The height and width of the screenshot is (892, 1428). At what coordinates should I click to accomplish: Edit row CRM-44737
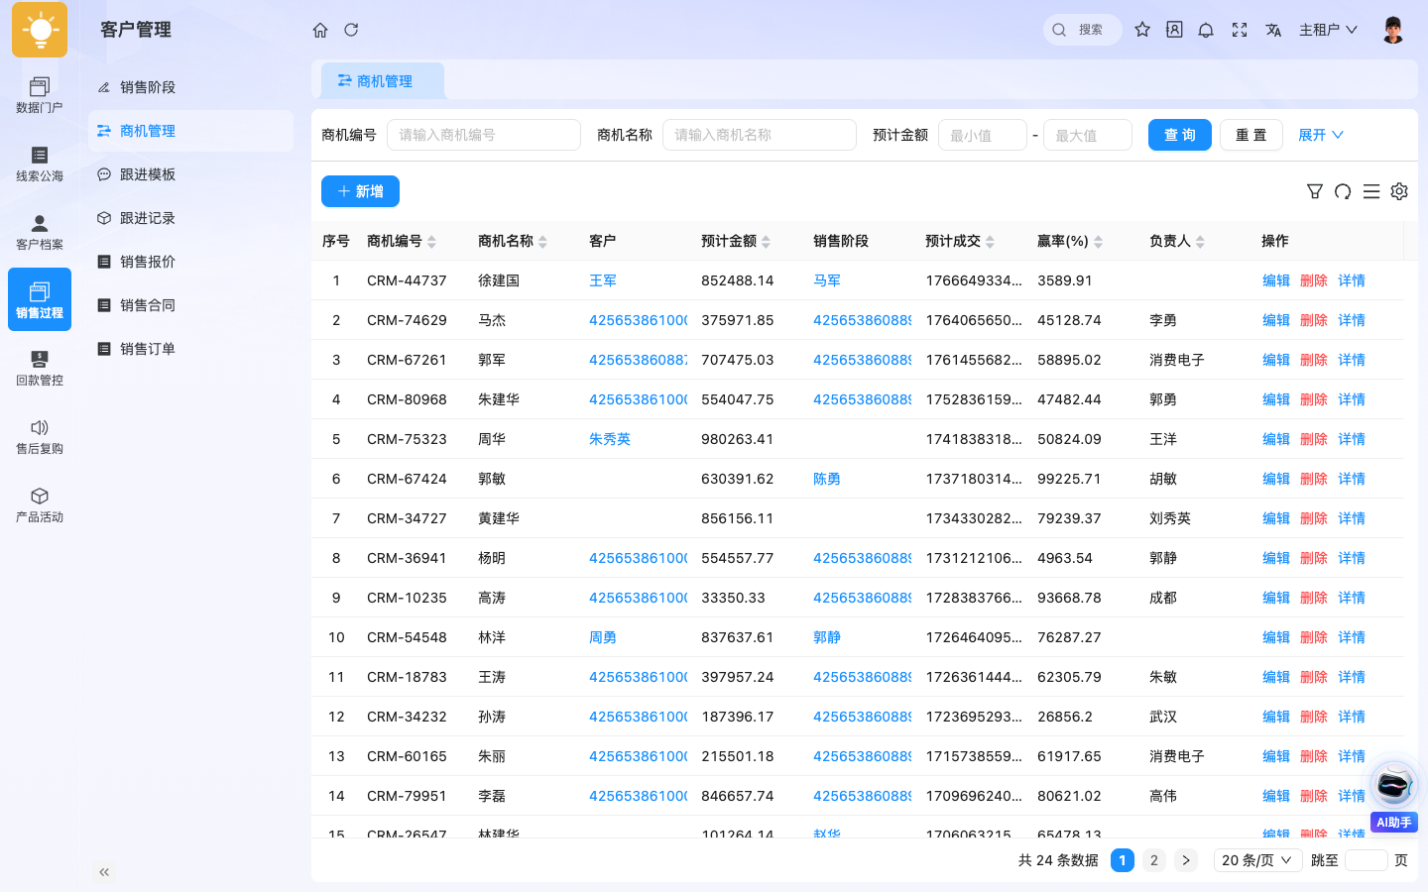(1276, 280)
